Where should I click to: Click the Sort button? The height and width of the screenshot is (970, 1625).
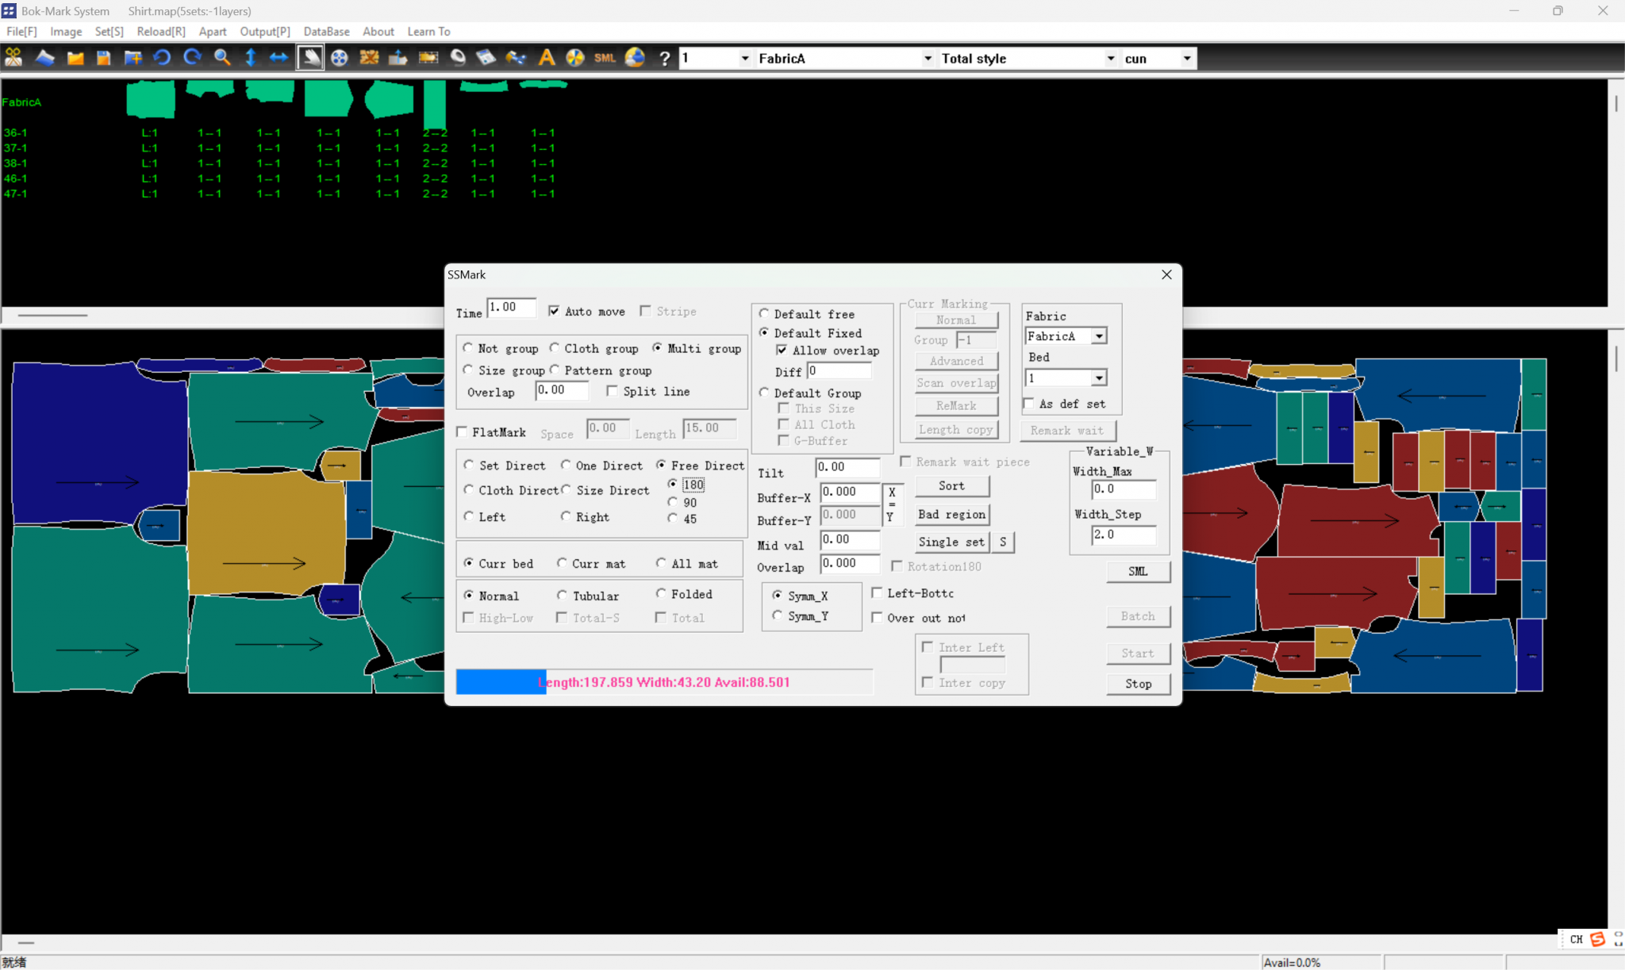pos(951,485)
